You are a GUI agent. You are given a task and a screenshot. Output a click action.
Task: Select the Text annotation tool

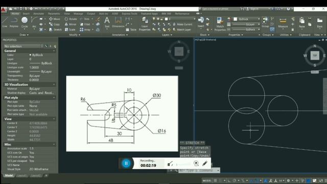coord(107,22)
